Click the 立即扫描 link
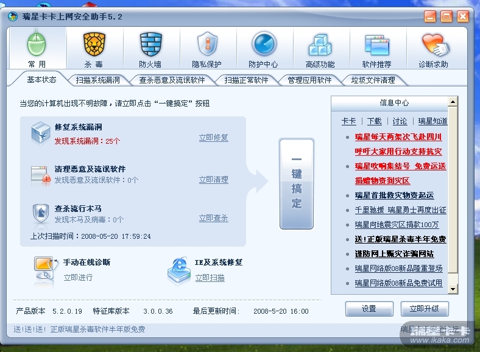This screenshot has height=352, width=480. coord(210,278)
